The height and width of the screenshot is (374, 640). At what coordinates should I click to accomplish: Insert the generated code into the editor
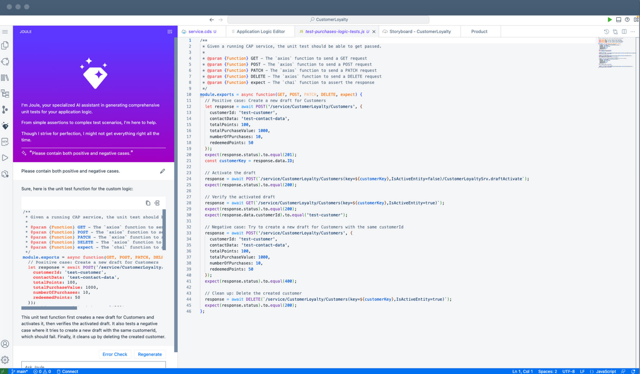pos(157,203)
